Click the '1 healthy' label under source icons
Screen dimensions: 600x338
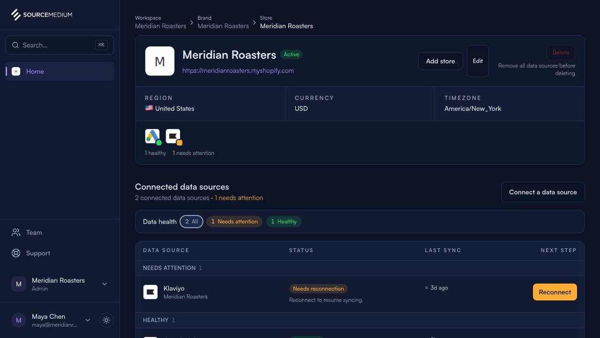[x=156, y=153]
